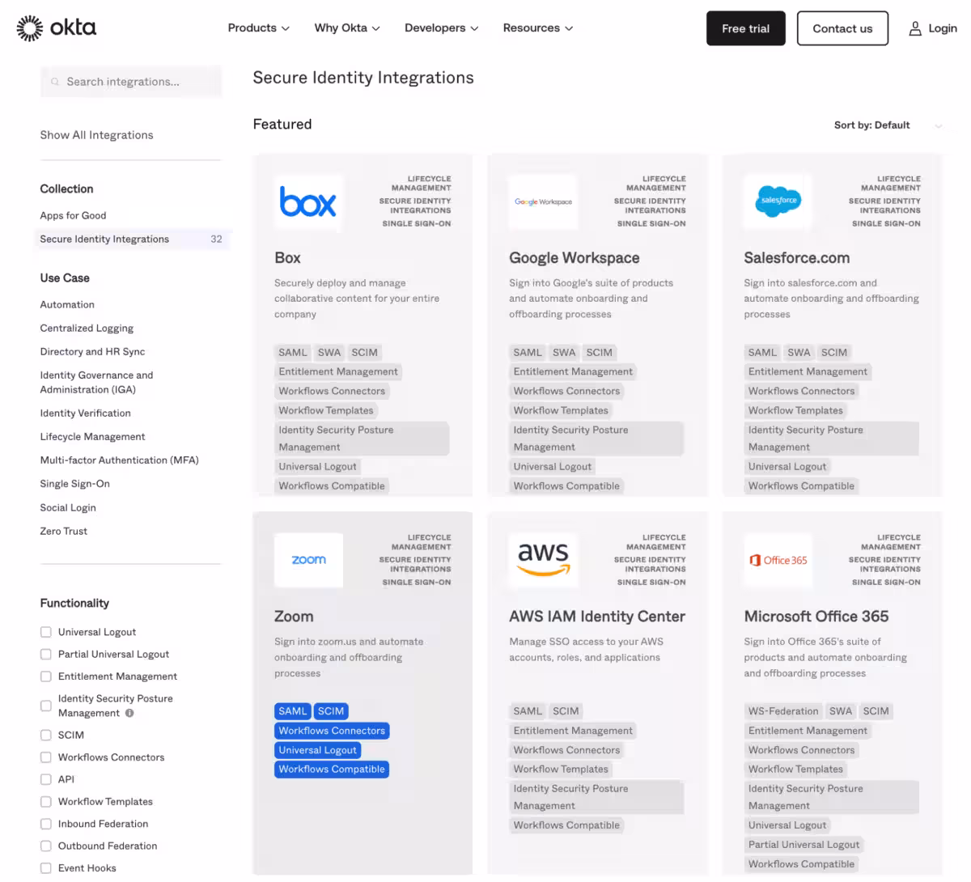This screenshot has width=971, height=882.
Task: Click the Search integrations input field
Action: (131, 82)
